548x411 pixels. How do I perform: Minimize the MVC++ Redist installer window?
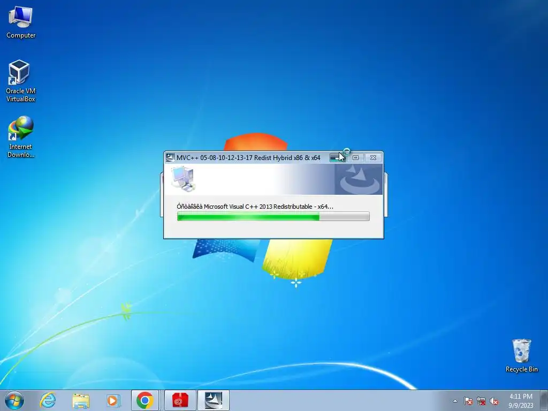tap(337, 158)
